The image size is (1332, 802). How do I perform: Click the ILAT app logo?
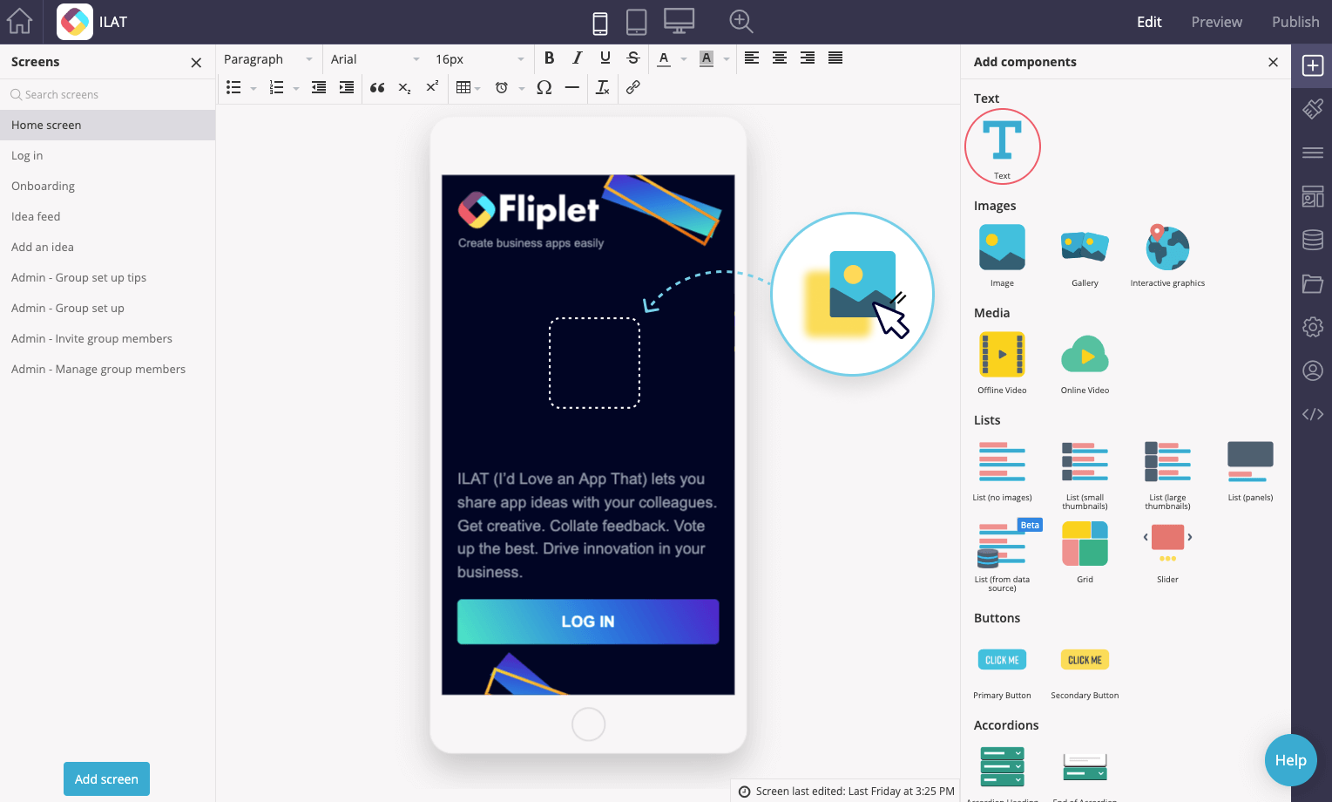pos(75,22)
